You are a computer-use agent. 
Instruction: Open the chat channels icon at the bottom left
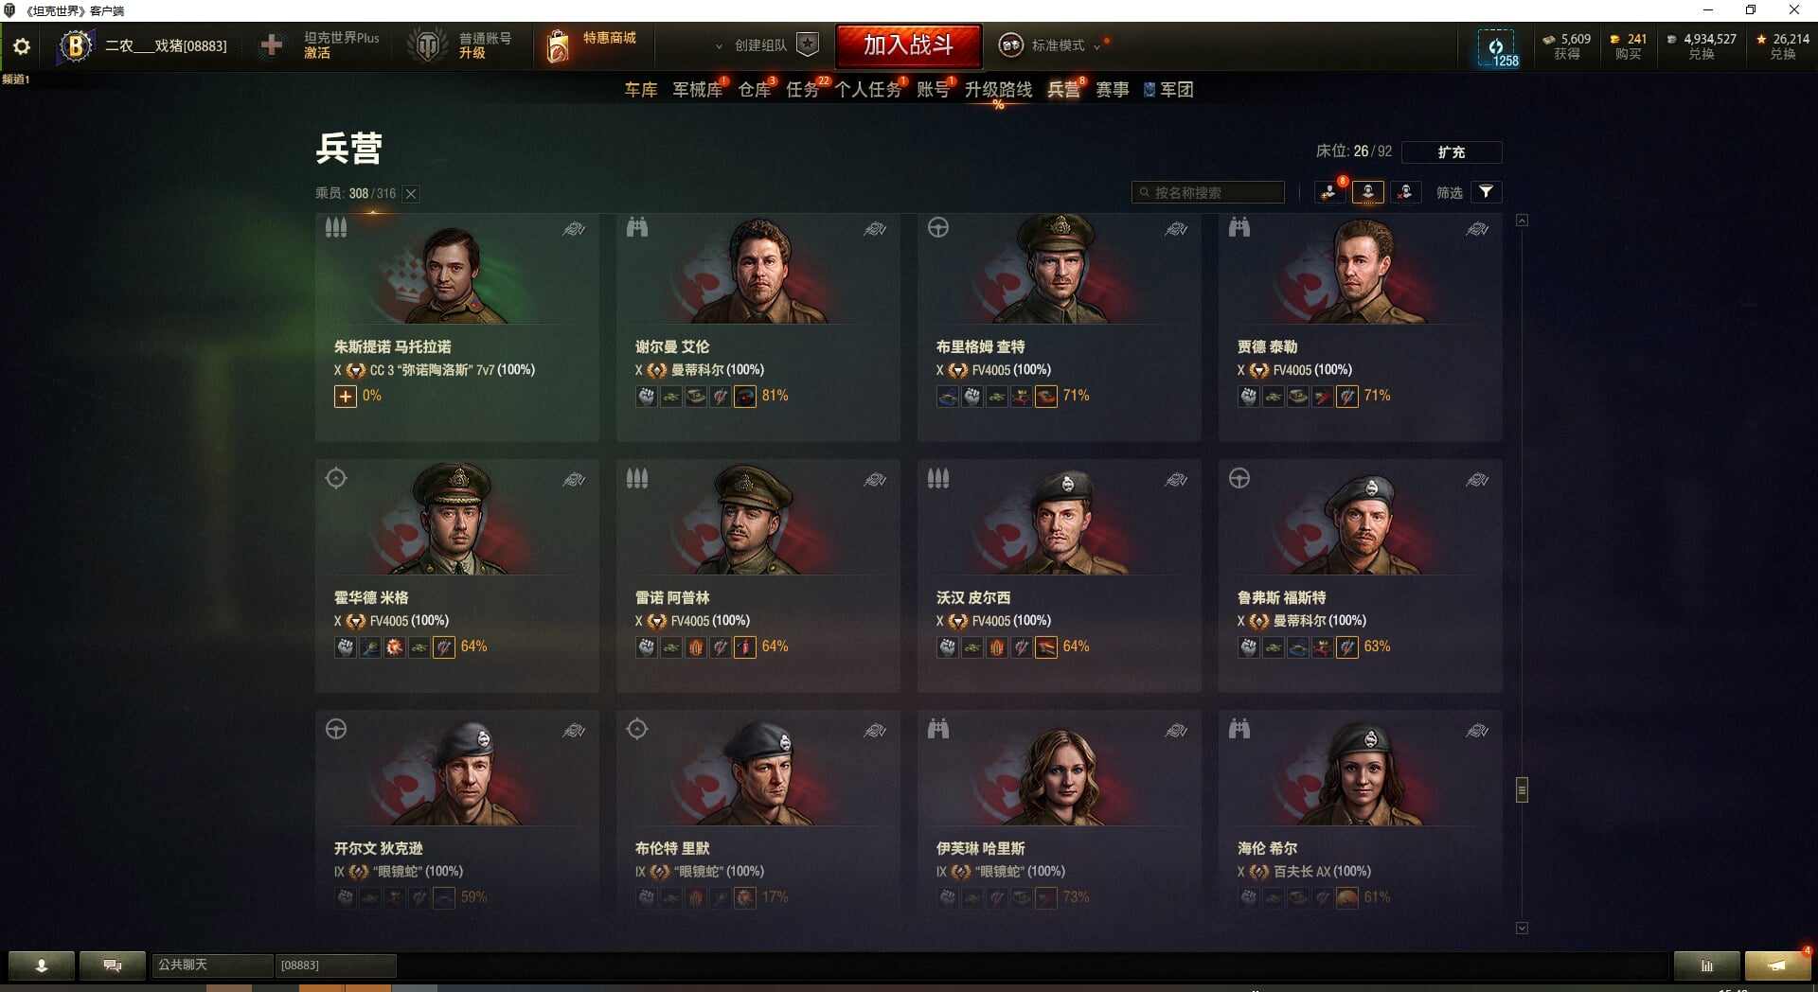(x=112, y=965)
